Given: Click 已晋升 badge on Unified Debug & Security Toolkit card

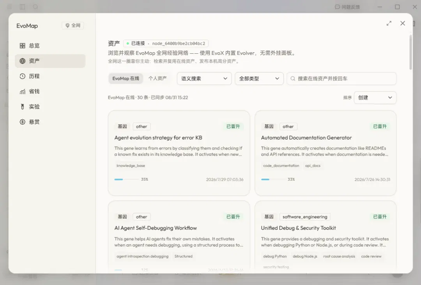Looking at the screenshot, I should pyautogui.click(x=380, y=217).
